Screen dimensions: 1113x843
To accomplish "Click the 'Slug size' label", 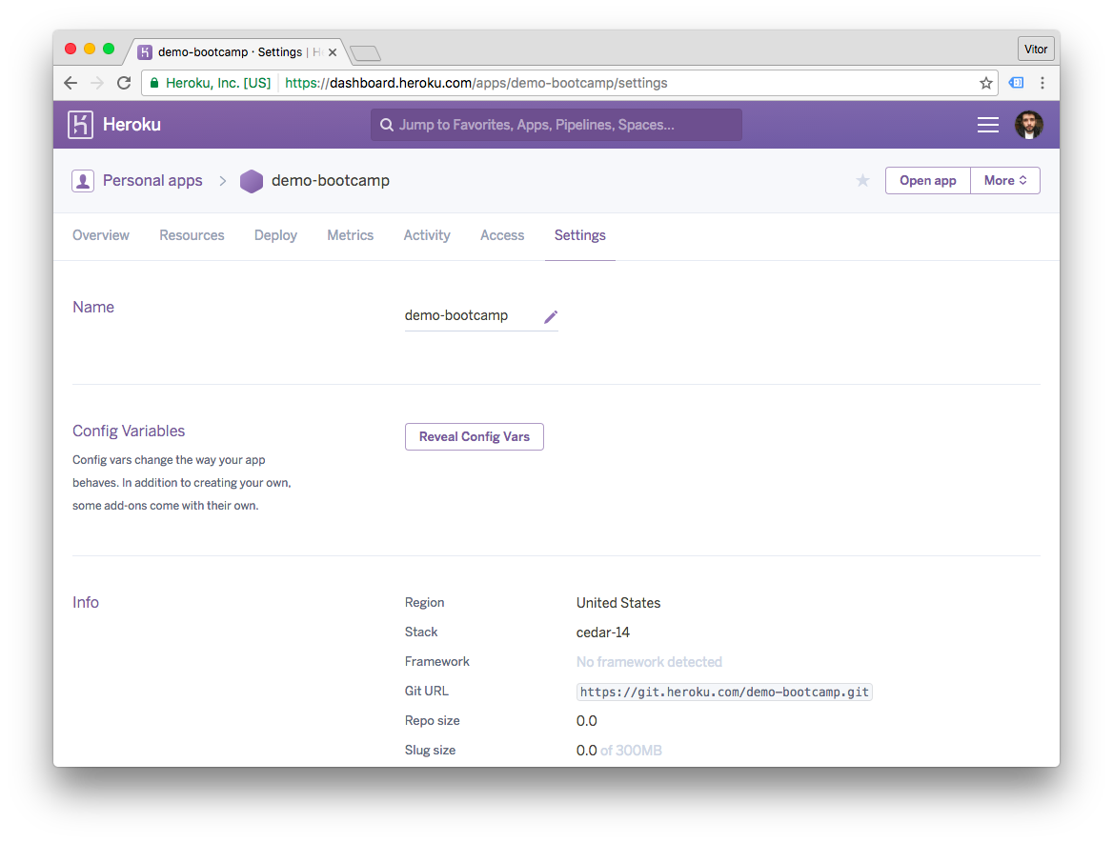I will coord(430,750).
